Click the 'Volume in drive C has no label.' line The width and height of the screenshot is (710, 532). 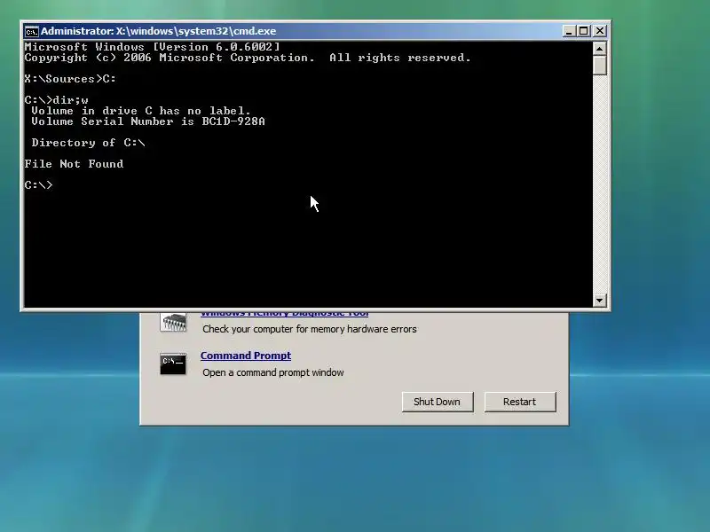click(x=141, y=111)
